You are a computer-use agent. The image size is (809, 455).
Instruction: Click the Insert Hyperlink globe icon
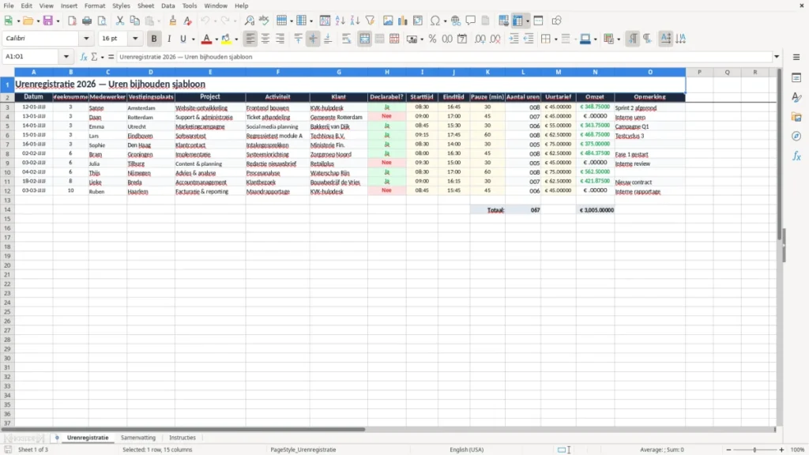click(456, 21)
